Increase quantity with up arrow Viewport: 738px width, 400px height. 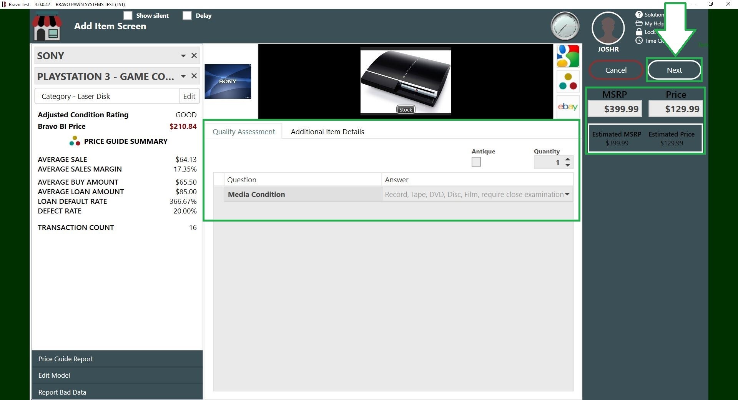pyautogui.click(x=568, y=159)
